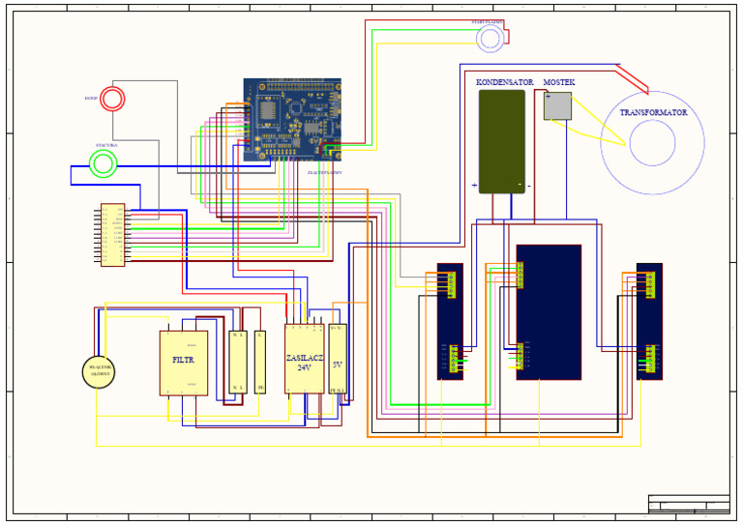Select the green STACYJKA key switch symbol
This screenshot has width=743, height=525.
pos(103,163)
